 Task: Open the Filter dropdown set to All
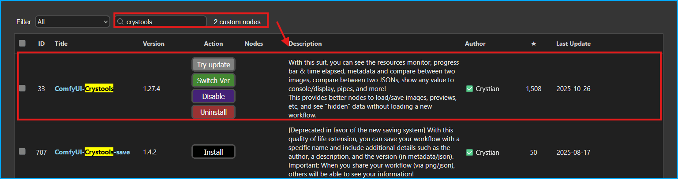pyautogui.click(x=73, y=22)
